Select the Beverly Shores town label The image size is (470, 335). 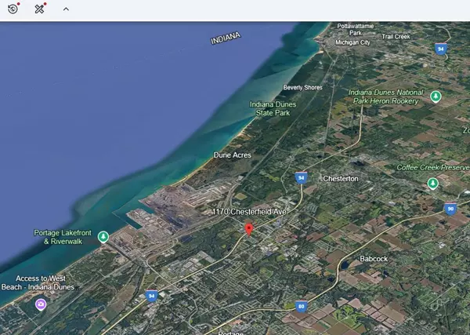pyautogui.click(x=302, y=87)
